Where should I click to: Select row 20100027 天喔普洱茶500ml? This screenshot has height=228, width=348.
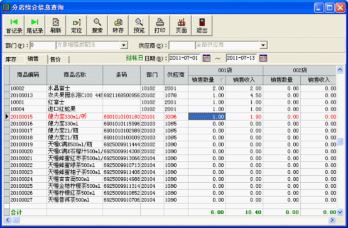[170, 200]
